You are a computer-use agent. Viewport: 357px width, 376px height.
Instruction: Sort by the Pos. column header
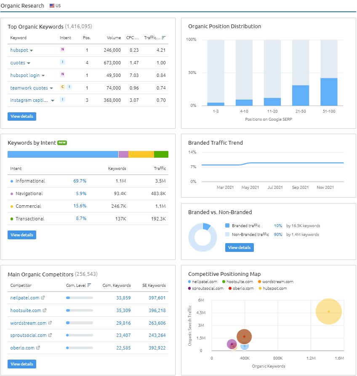pos(87,38)
